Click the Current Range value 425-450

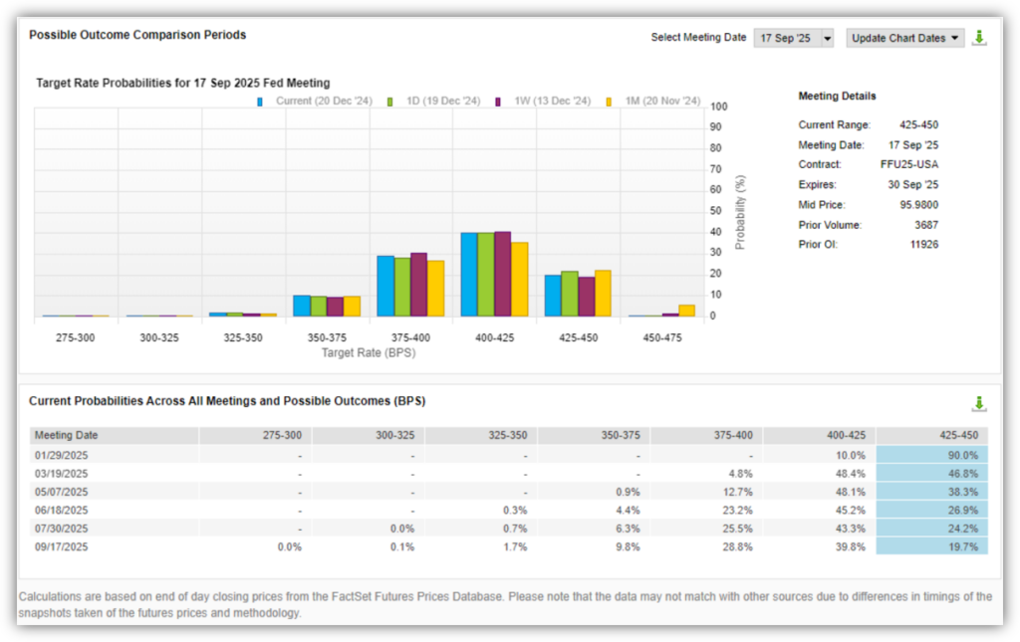tap(919, 124)
